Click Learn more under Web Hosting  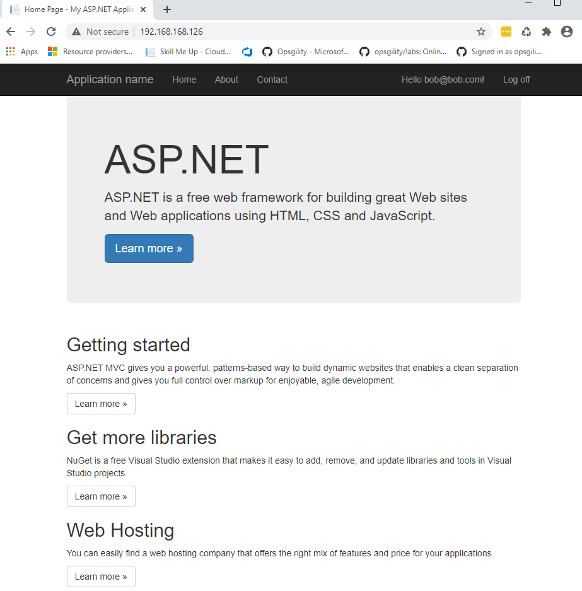(x=101, y=576)
